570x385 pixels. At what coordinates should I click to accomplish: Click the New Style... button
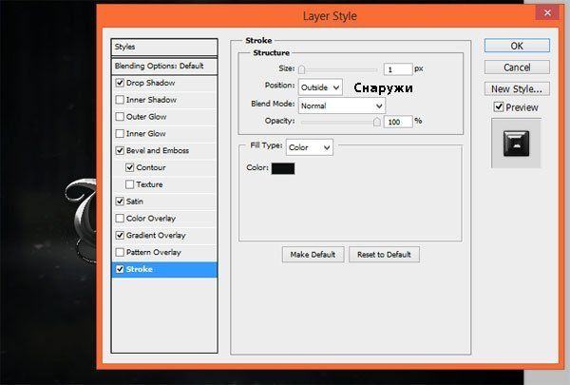click(x=517, y=88)
